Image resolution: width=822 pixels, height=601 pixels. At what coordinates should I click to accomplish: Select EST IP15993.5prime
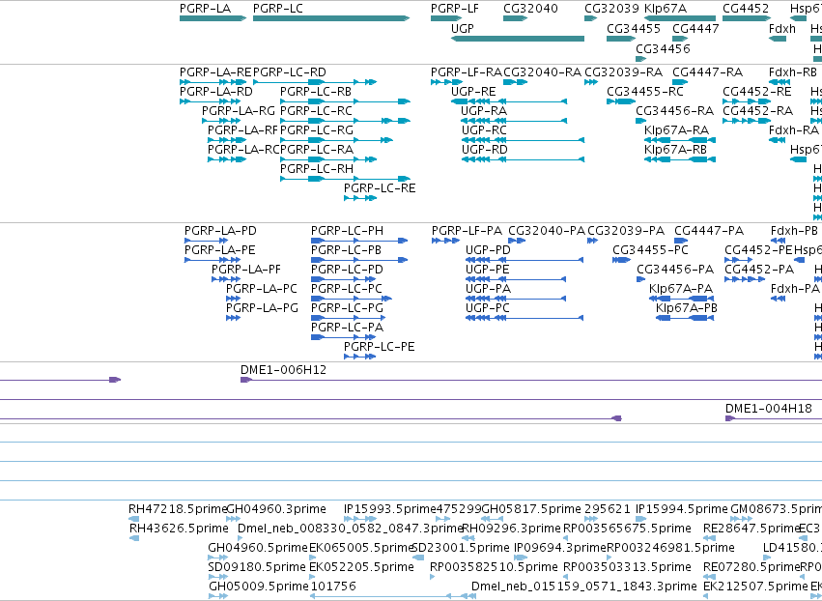click(390, 509)
